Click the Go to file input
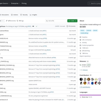This screenshot has height=101, width=101. (x=56, y=21)
